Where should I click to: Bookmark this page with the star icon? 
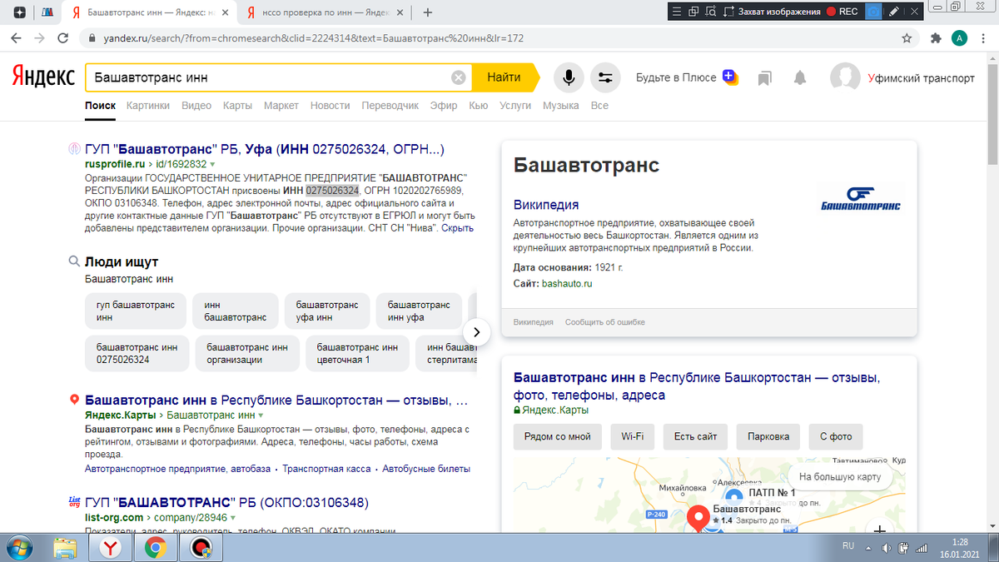(907, 38)
